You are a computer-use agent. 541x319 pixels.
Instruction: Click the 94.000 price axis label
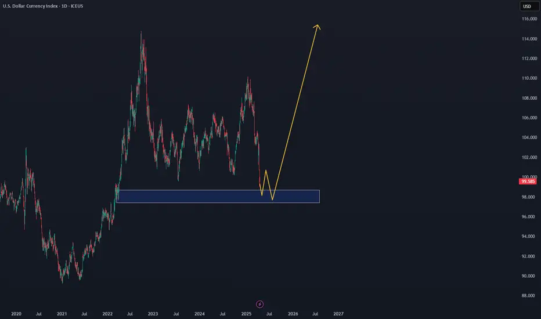pyautogui.click(x=528, y=237)
